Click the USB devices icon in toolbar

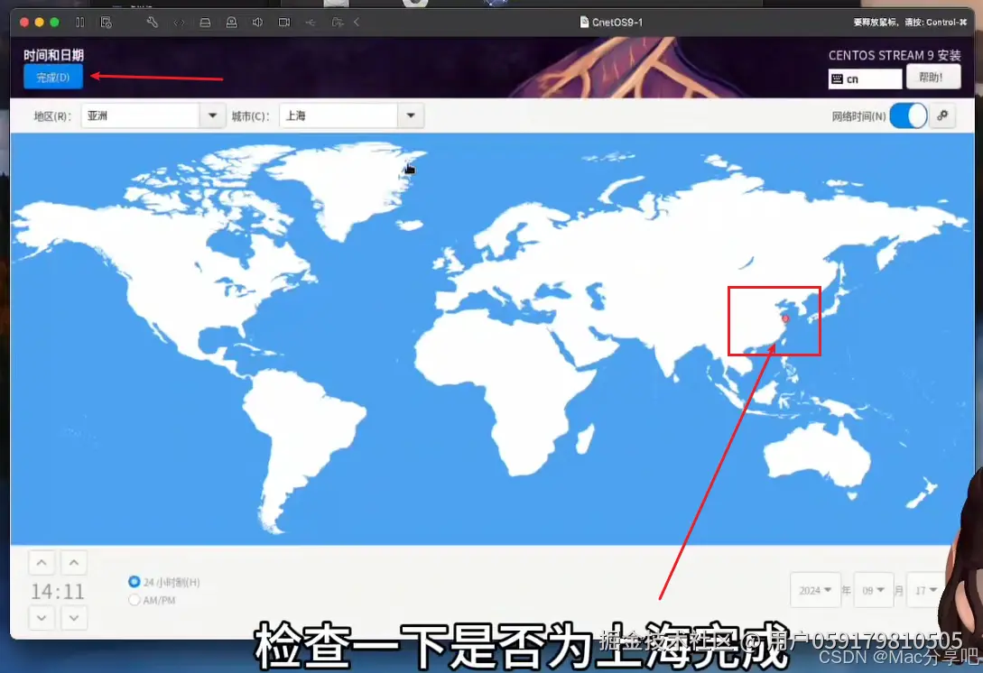click(311, 23)
